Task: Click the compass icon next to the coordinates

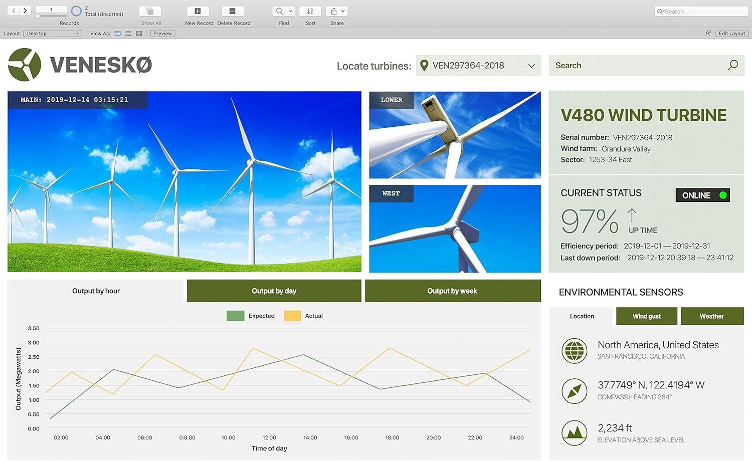Action: (x=574, y=391)
